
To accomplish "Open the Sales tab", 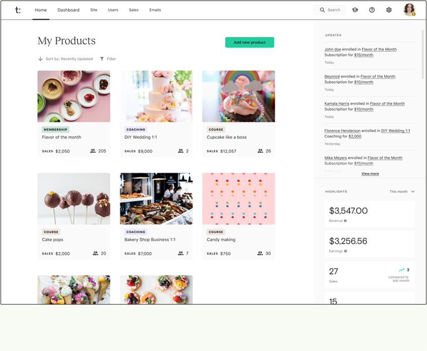I will pos(134,10).
